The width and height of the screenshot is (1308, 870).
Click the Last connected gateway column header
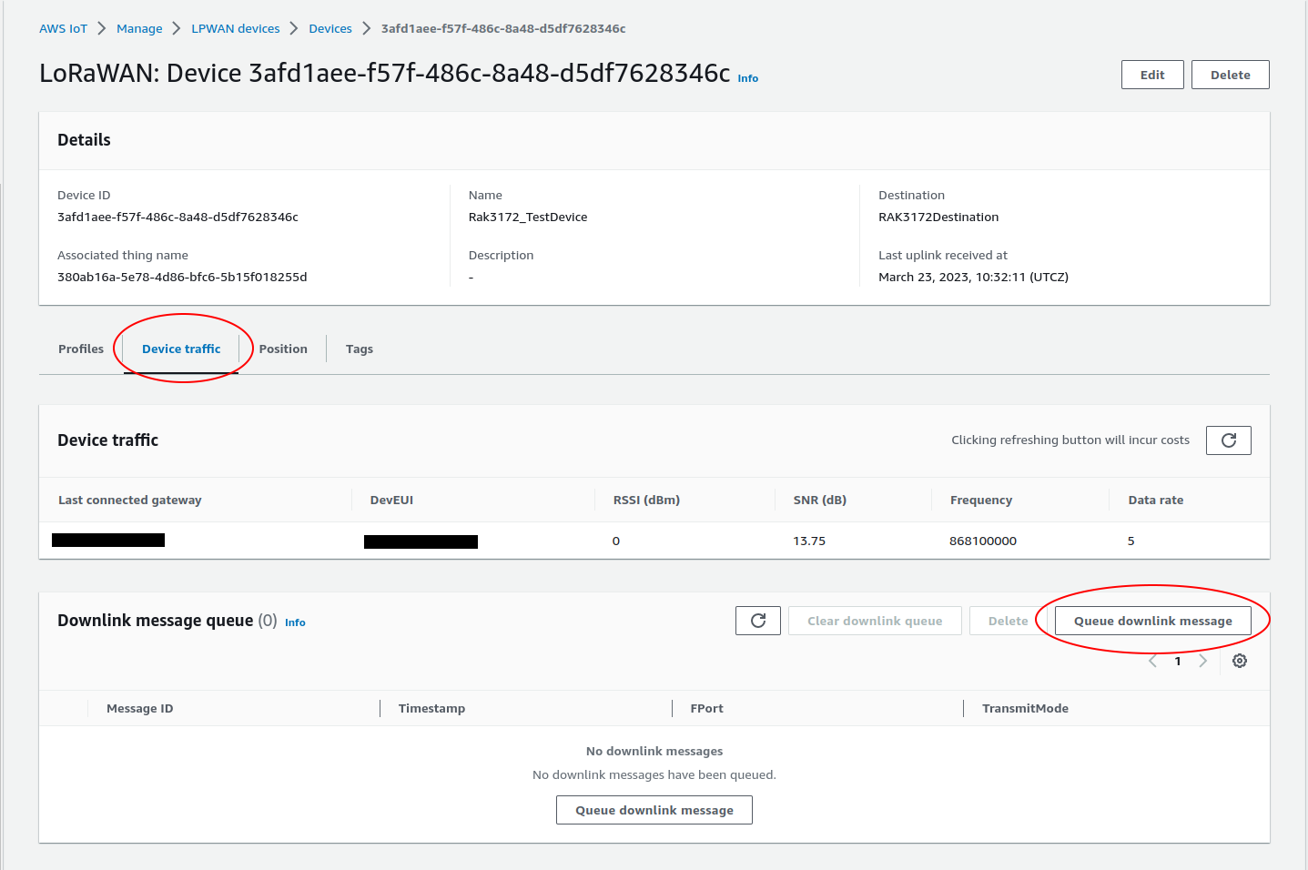click(130, 500)
